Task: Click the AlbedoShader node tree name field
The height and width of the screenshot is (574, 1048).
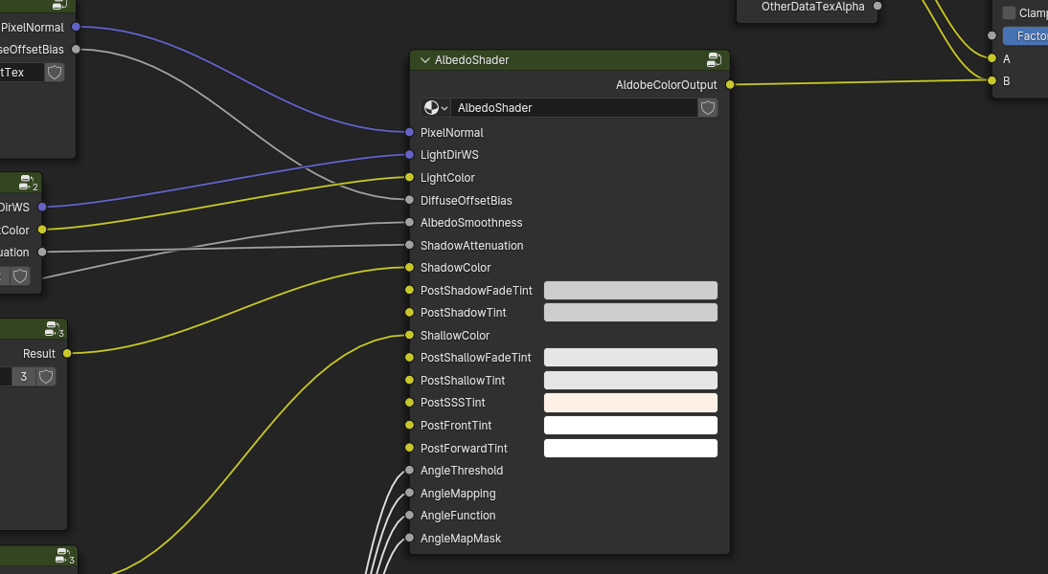Action: point(573,108)
